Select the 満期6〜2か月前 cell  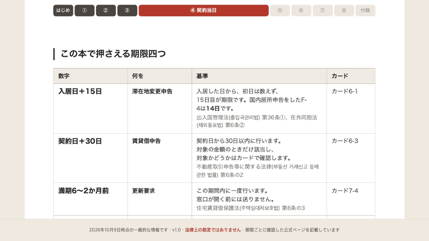pos(90,199)
